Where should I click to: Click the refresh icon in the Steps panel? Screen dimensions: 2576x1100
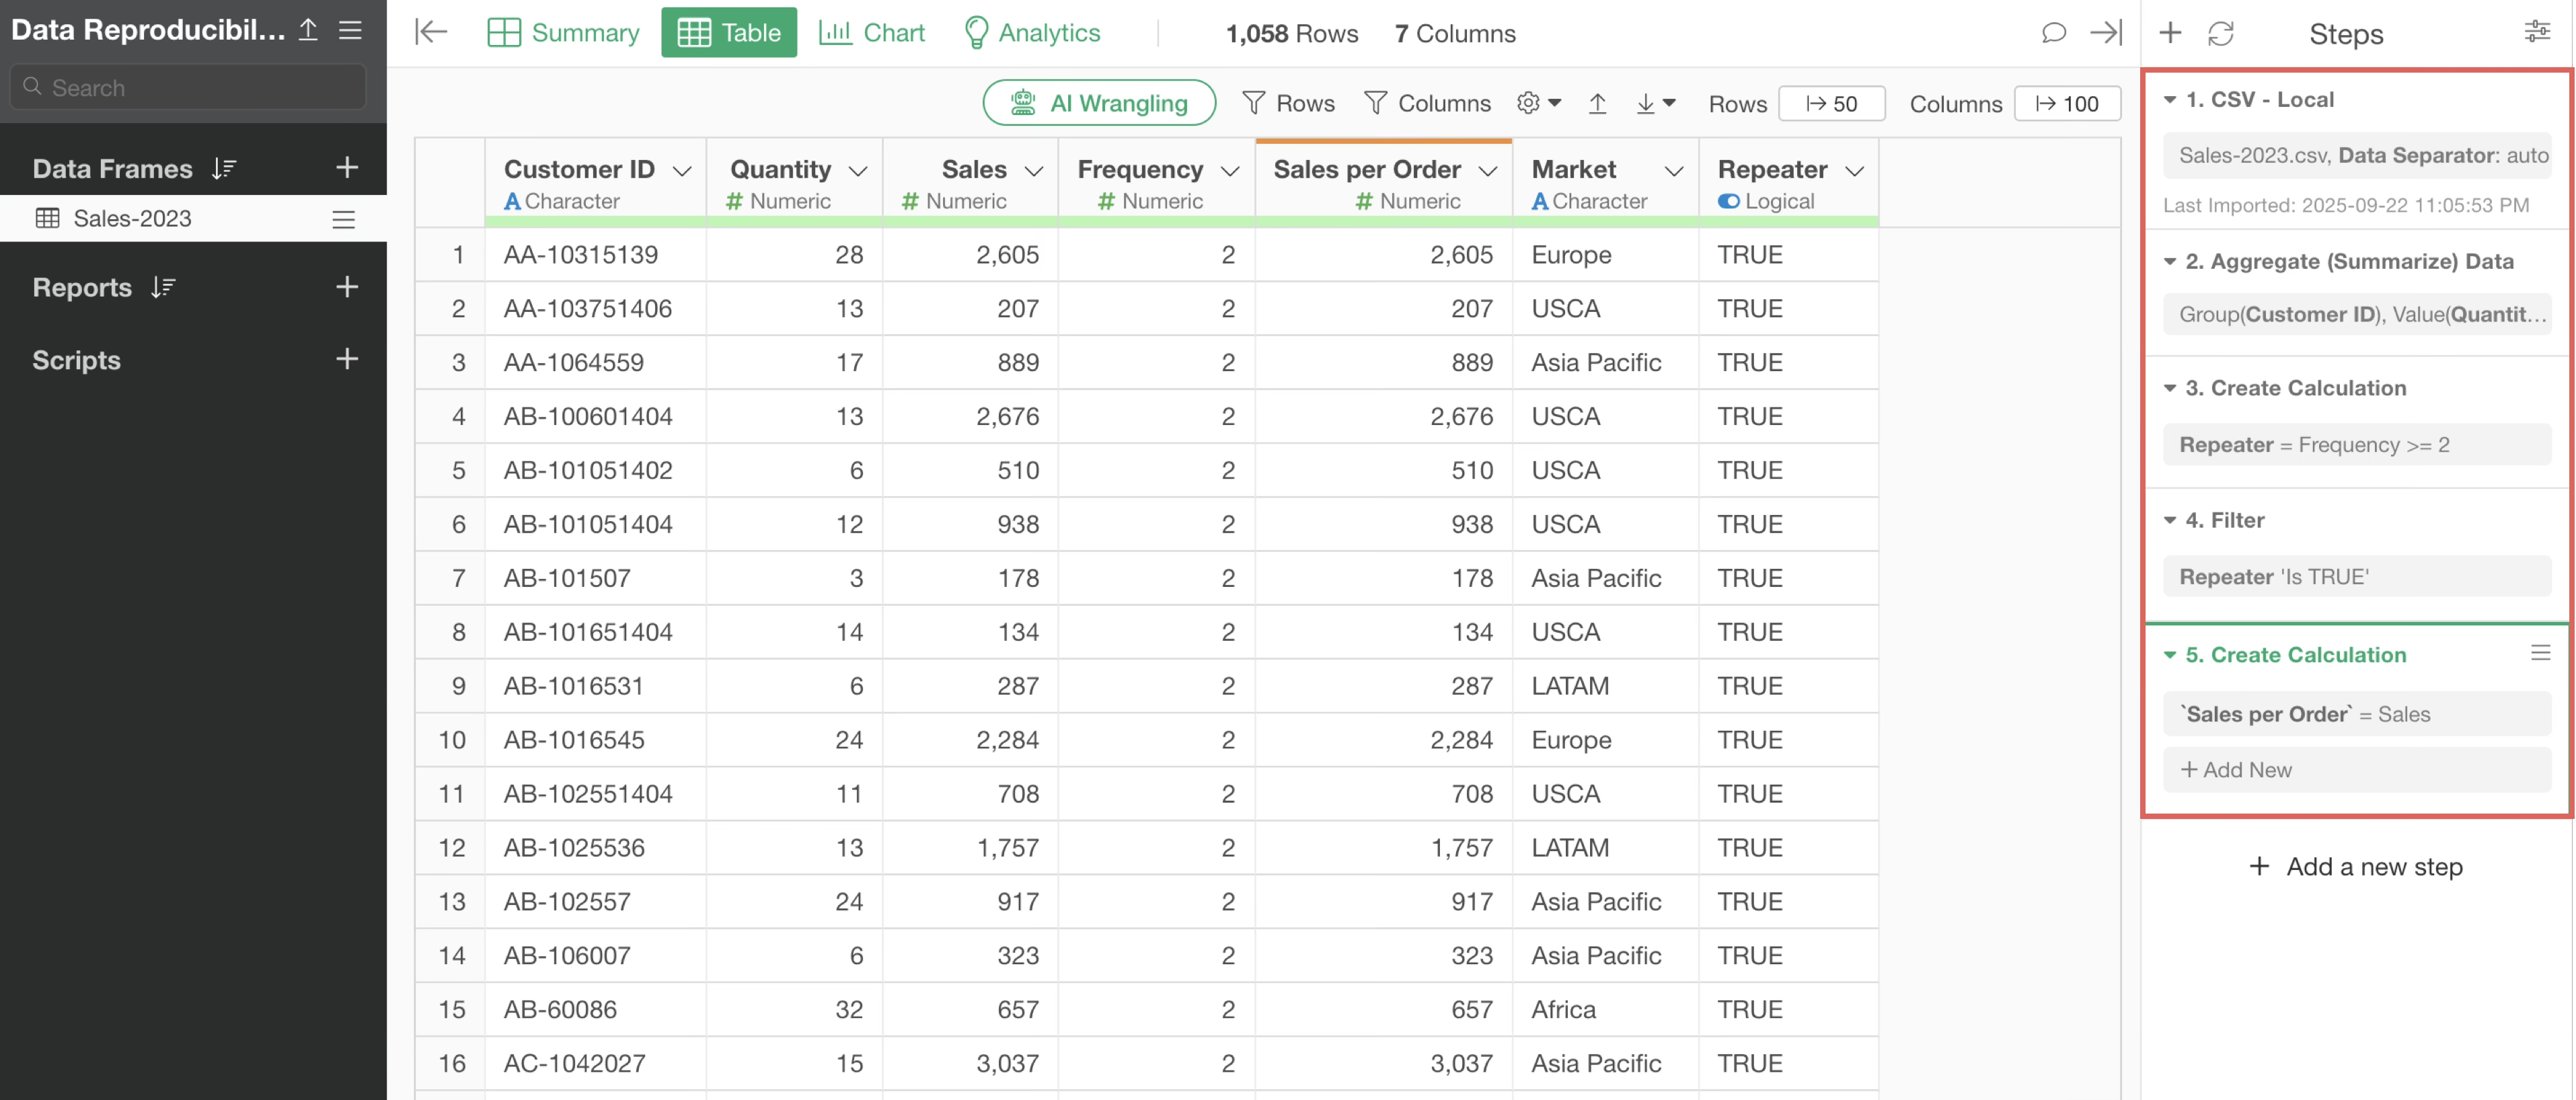pyautogui.click(x=2220, y=34)
